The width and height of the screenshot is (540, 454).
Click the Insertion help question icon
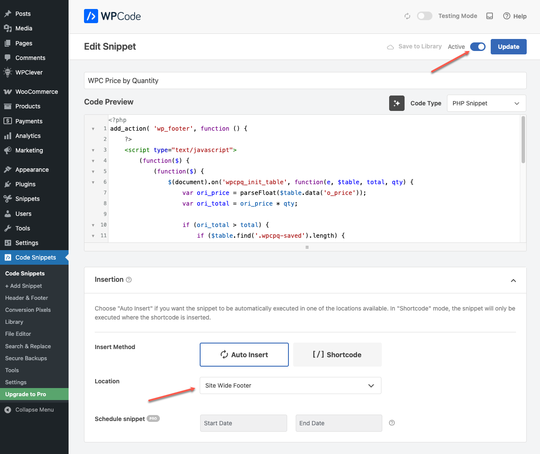click(129, 280)
